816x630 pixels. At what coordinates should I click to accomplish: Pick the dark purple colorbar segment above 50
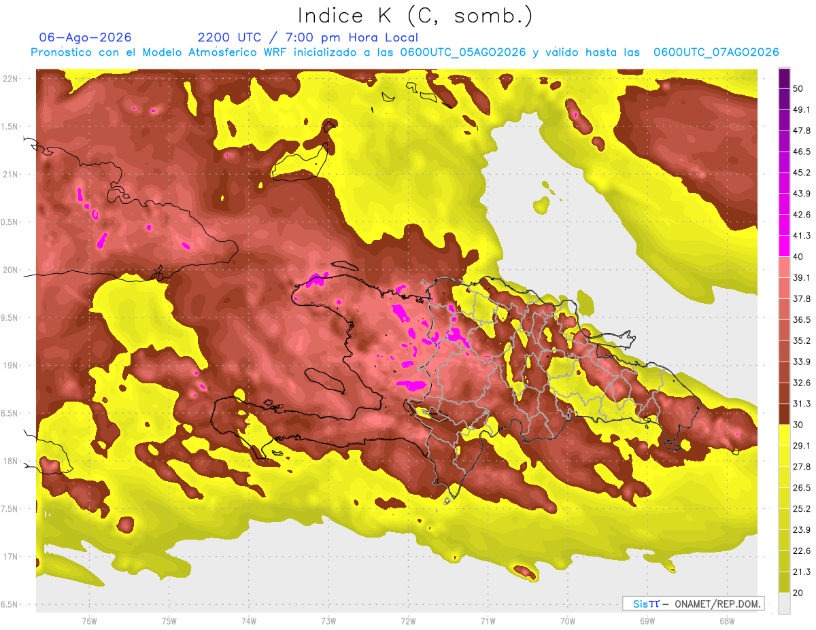784,78
